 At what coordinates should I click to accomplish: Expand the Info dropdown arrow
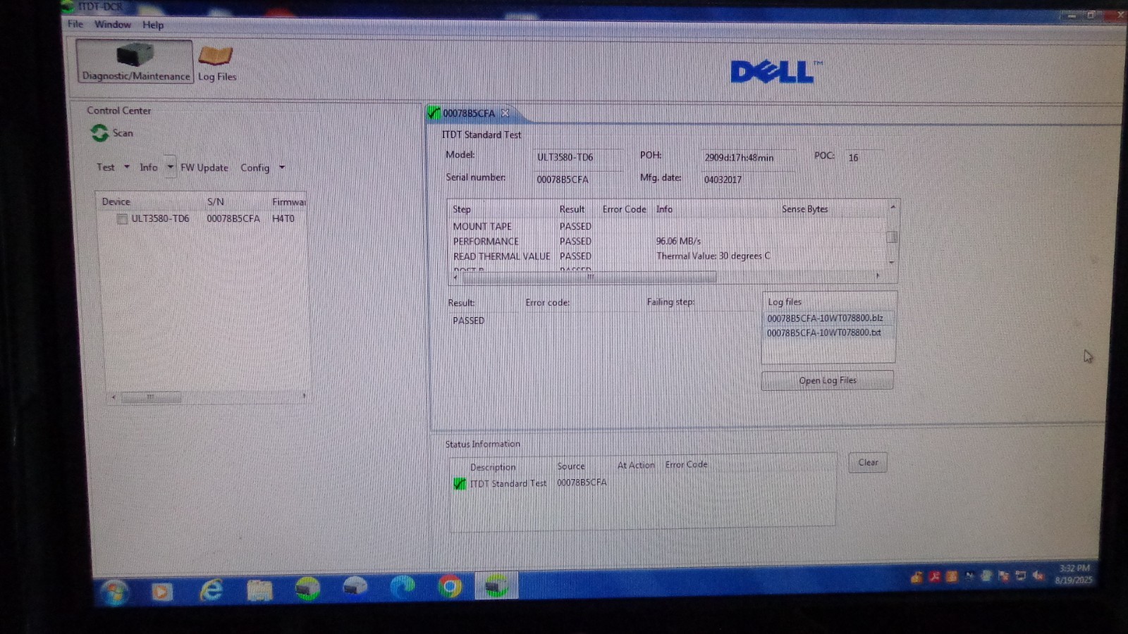(170, 167)
